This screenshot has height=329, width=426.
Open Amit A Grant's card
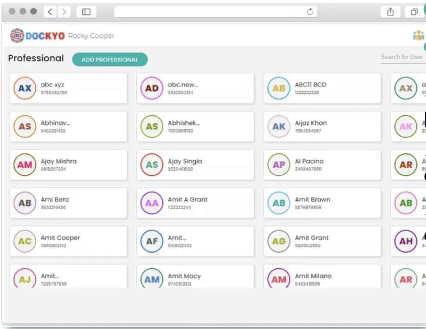click(x=195, y=203)
